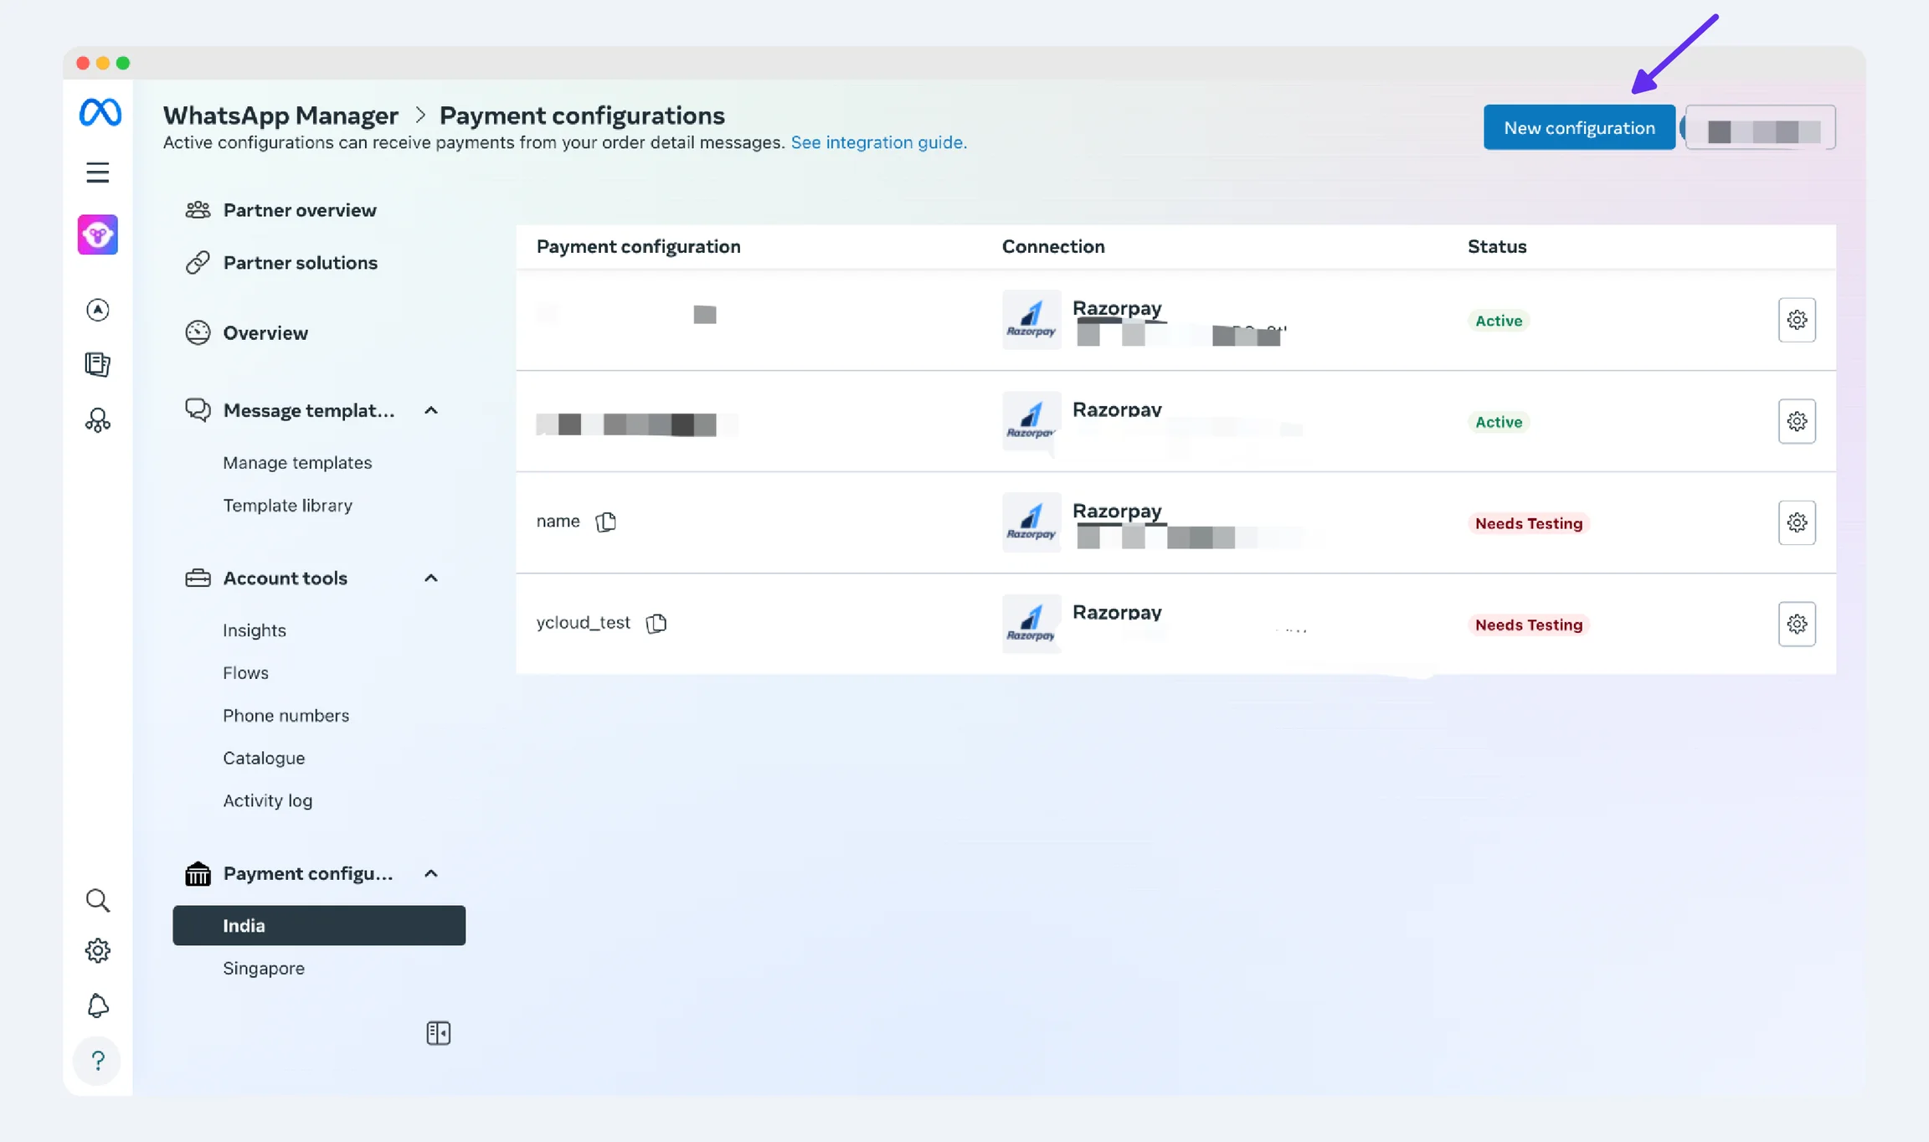Click the Status column header

(x=1497, y=246)
